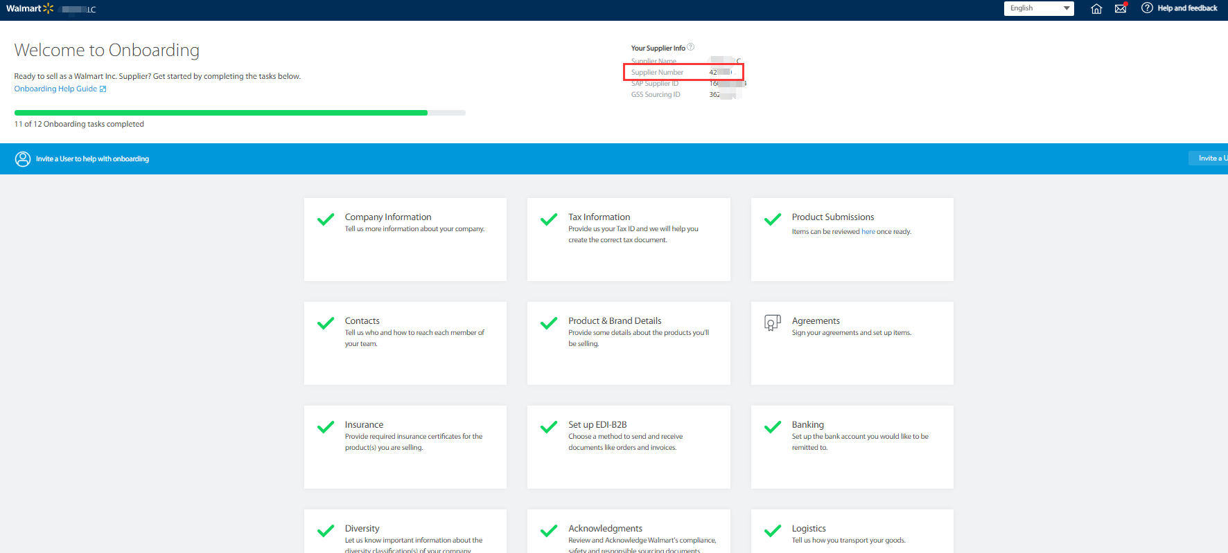Open the Tax Information task title
Viewport: 1228px width, 553px height.
click(599, 217)
